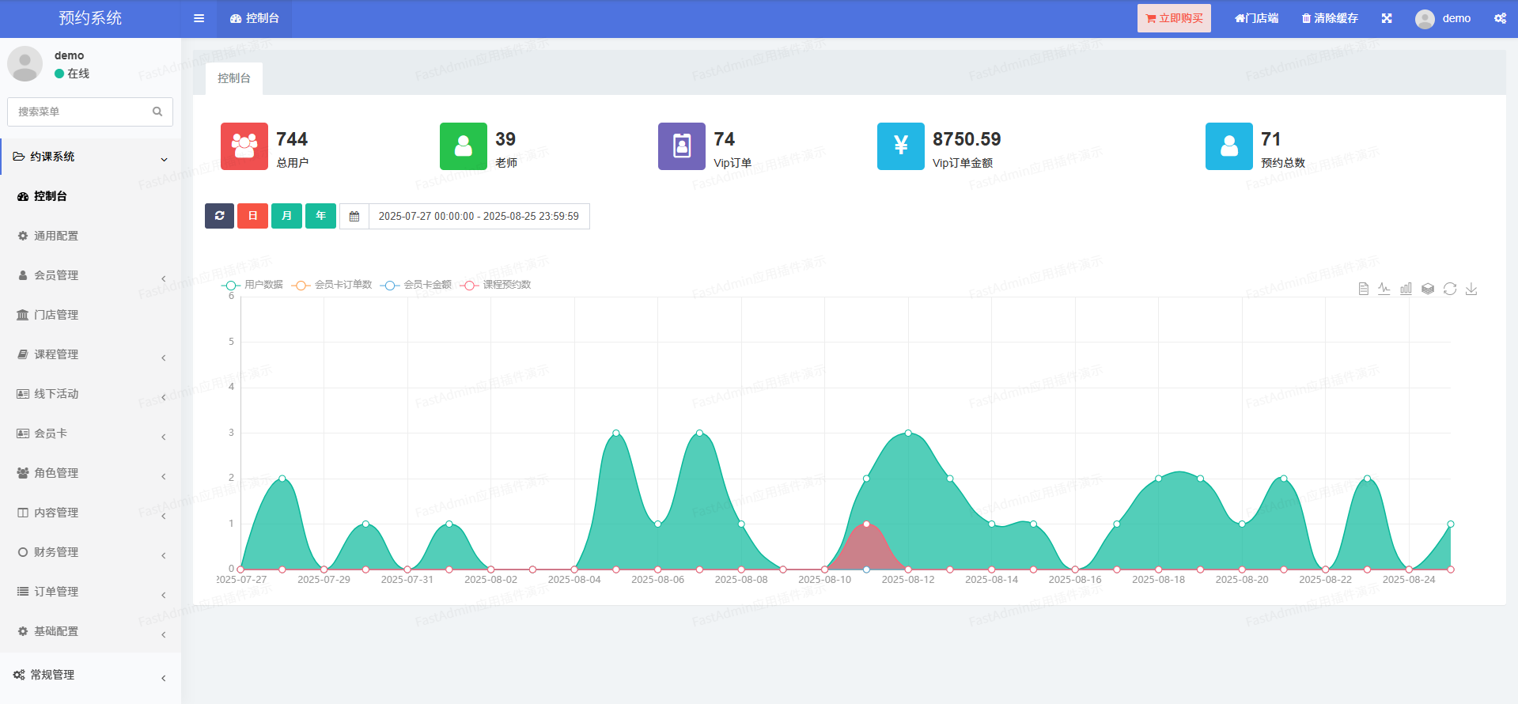Image resolution: width=1518 pixels, height=704 pixels.
Task: Hide 课程预约数 series in chart legend
Action: [x=498, y=285]
